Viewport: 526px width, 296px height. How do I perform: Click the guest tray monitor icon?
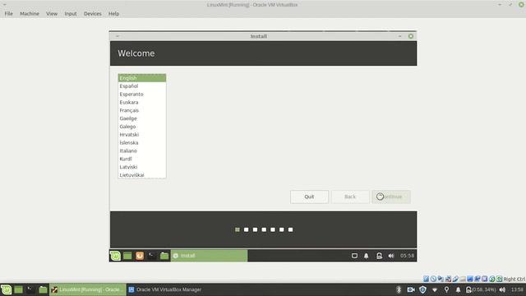click(354, 256)
